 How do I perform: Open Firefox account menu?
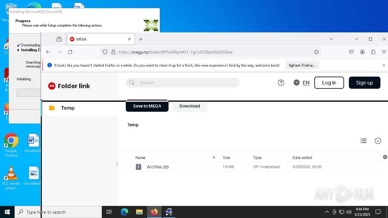click(362, 52)
